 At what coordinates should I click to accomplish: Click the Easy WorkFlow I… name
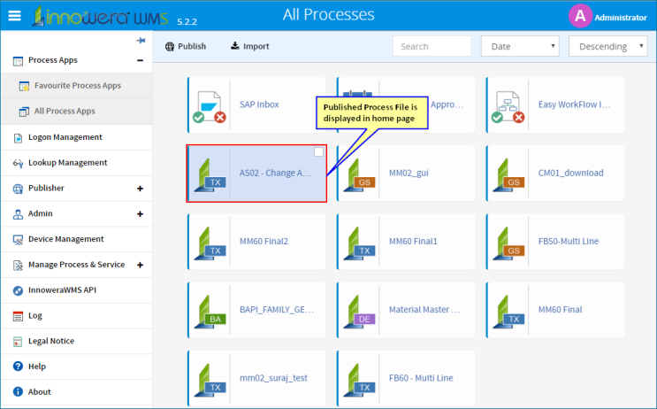coord(574,104)
